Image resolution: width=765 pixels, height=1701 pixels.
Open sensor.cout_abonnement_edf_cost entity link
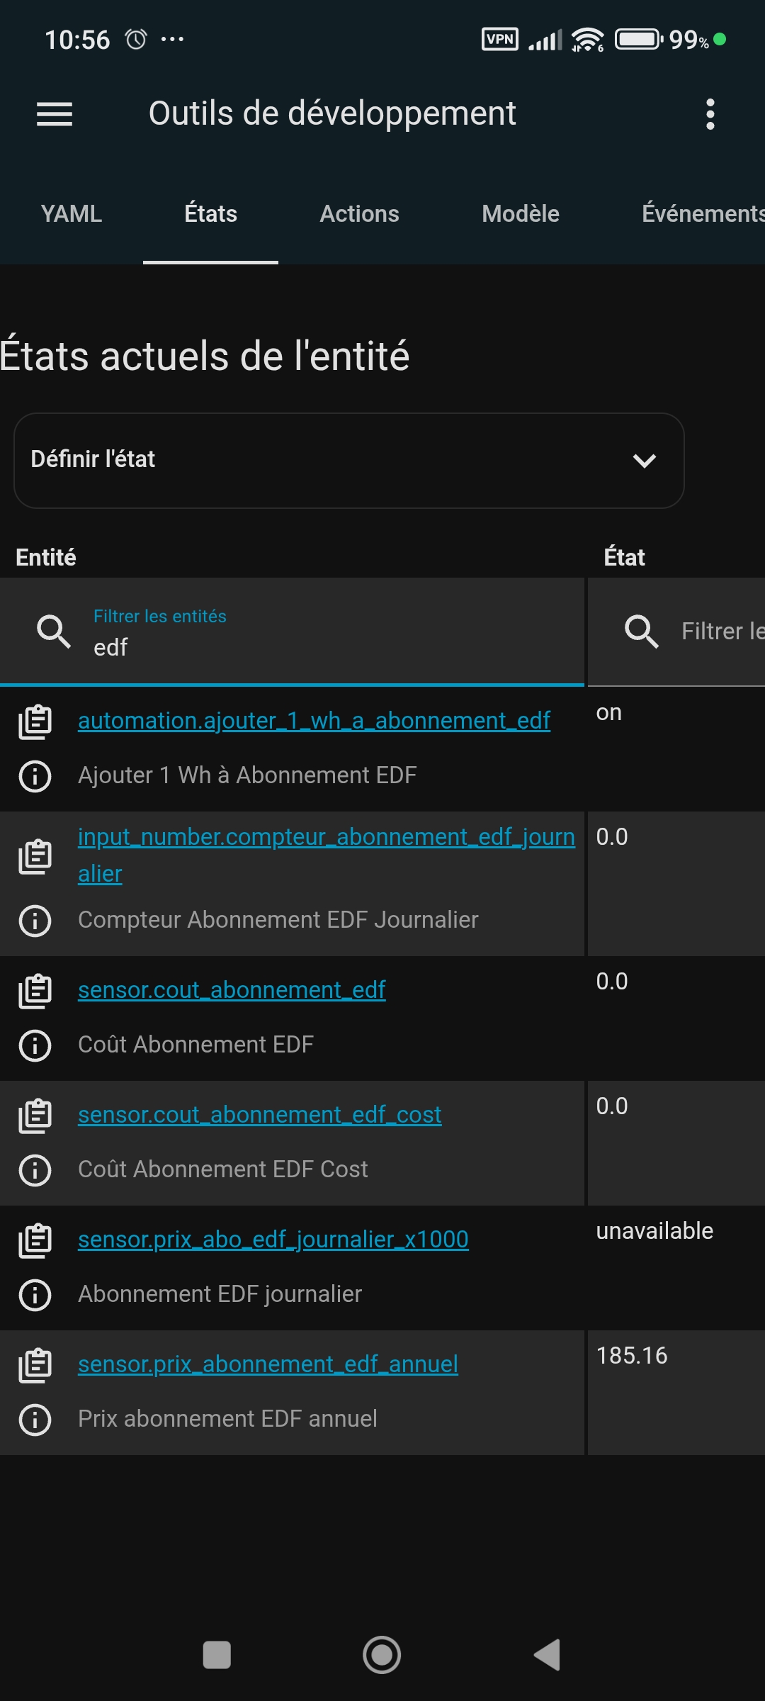tap(259, 1115)
